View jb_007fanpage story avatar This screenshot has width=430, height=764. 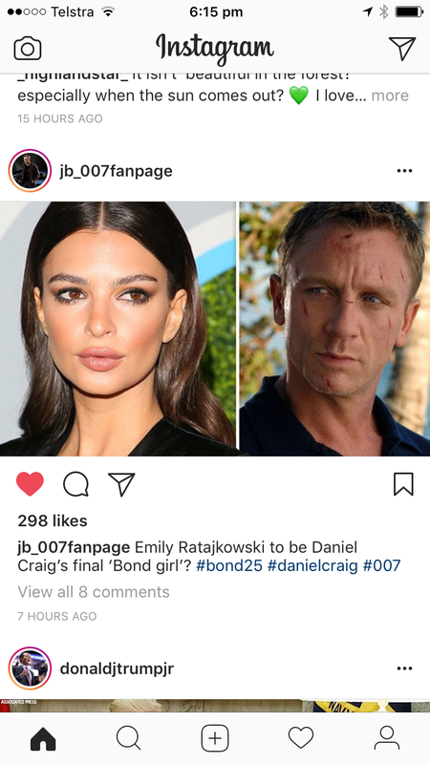coord(31,171)
